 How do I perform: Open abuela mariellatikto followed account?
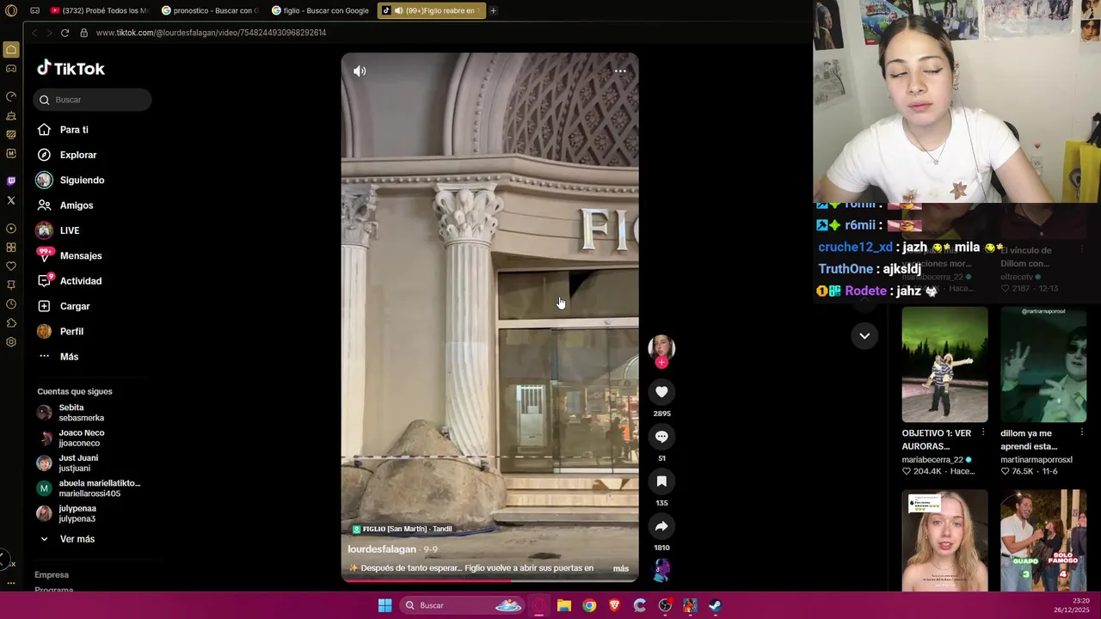(89, 488)
